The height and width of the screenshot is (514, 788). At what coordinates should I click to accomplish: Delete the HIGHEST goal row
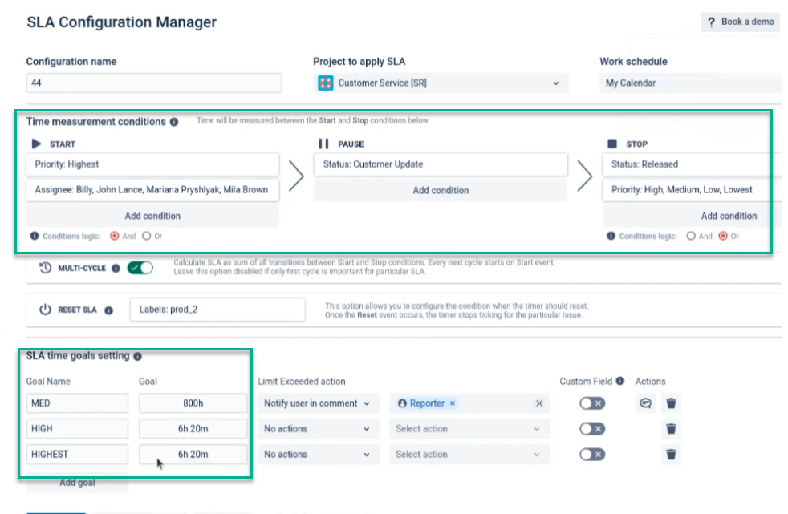tap(672, 455)
